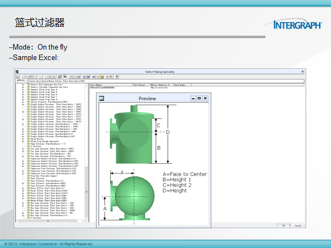Click the Forward arrow toolbar icon

tap(98, 77)
